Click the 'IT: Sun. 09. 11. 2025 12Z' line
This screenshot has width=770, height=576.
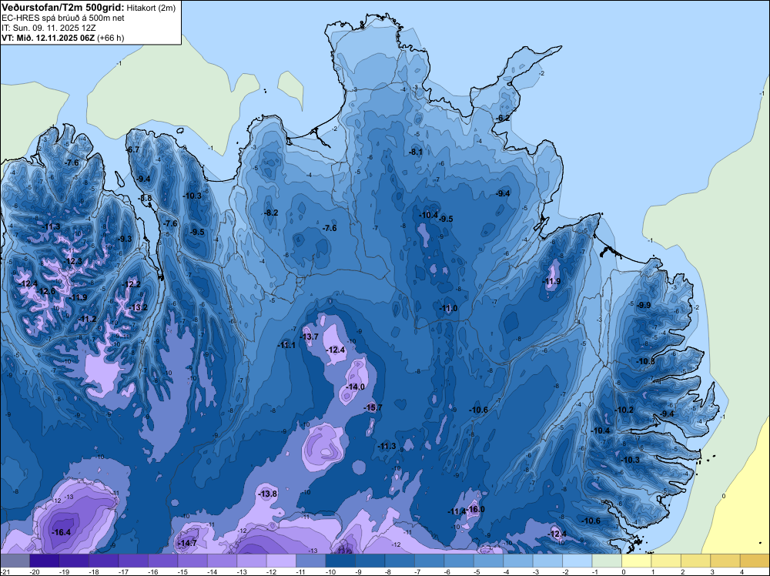click(49, 28)
